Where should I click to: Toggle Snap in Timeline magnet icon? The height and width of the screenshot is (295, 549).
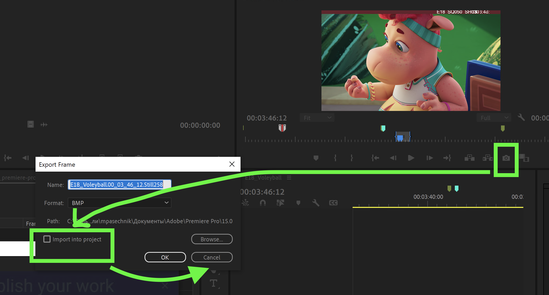263,203
